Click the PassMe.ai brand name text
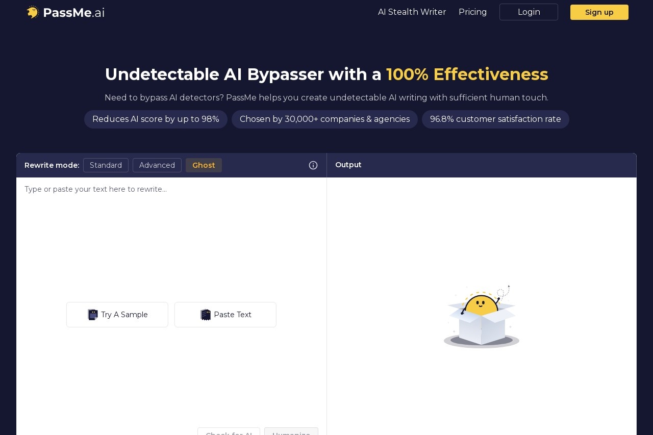 pyautogui.click(x=74, y=13)
